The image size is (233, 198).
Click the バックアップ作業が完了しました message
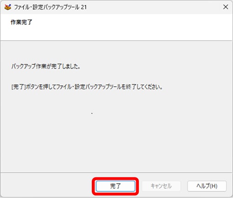46,66
